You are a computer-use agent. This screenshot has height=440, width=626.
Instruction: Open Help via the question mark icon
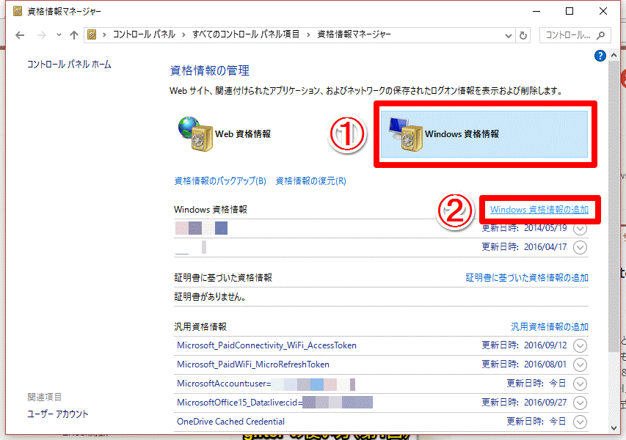coord(600,56)
